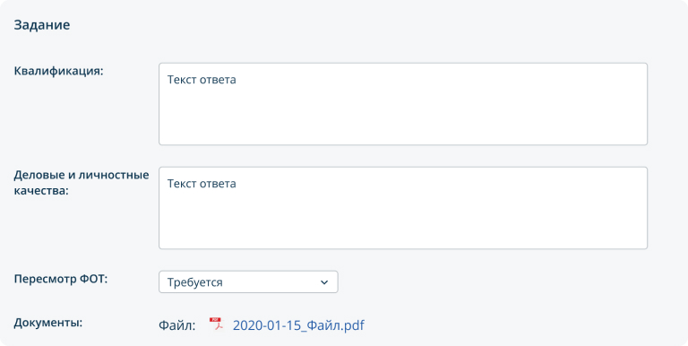Image resolution: width=688 pixels, height=346 pixels.
Task: Open the 2020-01-15_Файл.pdf link
Action: (x=298, y=325)
